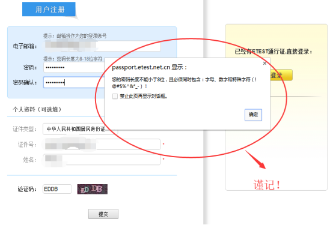
Task: Submit the form with the 提交 button
Action: (x=103, y=214)
